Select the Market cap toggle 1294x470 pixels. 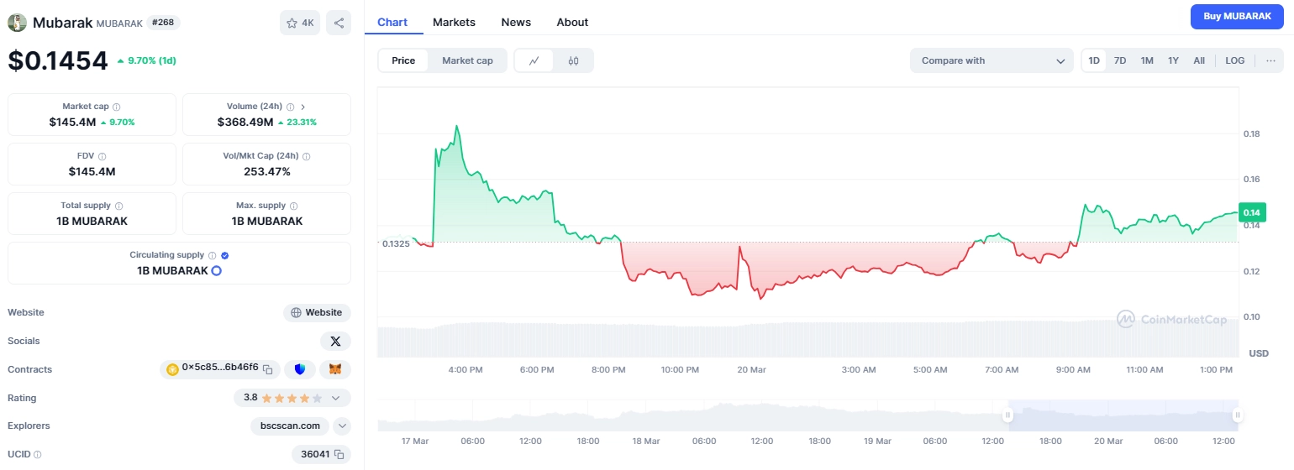tap(467, 60)
